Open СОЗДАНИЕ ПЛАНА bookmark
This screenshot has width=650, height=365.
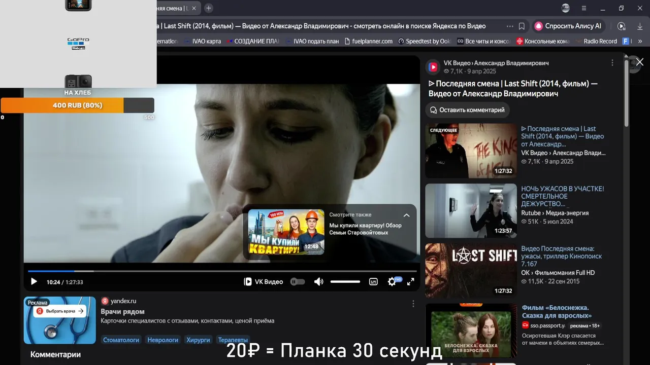253,41
